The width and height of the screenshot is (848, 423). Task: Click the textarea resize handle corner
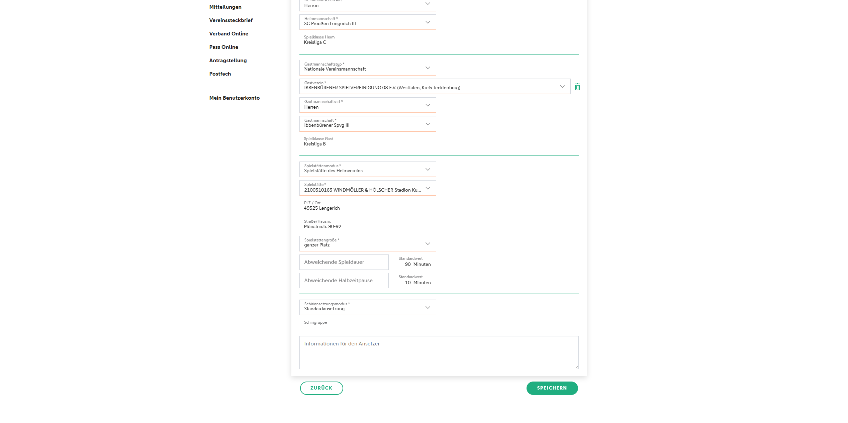(576, 367)
